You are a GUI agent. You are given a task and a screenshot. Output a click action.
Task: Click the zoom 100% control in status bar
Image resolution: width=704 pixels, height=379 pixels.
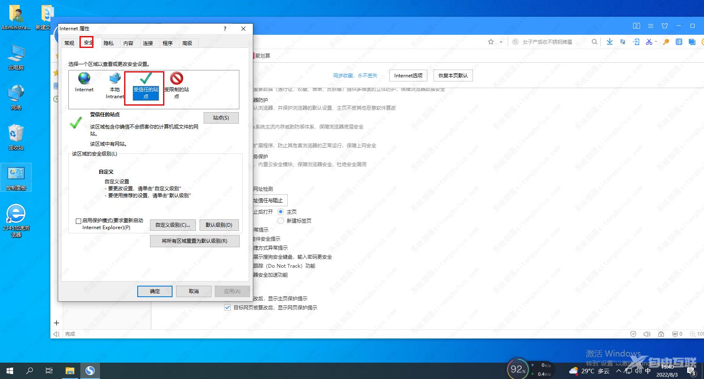click(697, 334)
